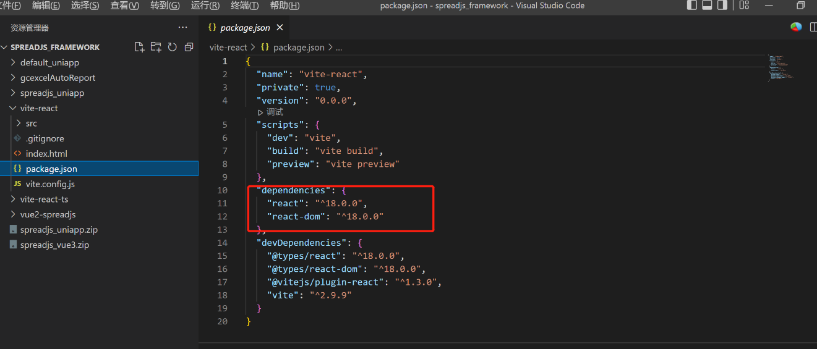Viewport: 817px width, 349px height.
Task: Click the index.html code bracket icon
Action: point(17,153)
